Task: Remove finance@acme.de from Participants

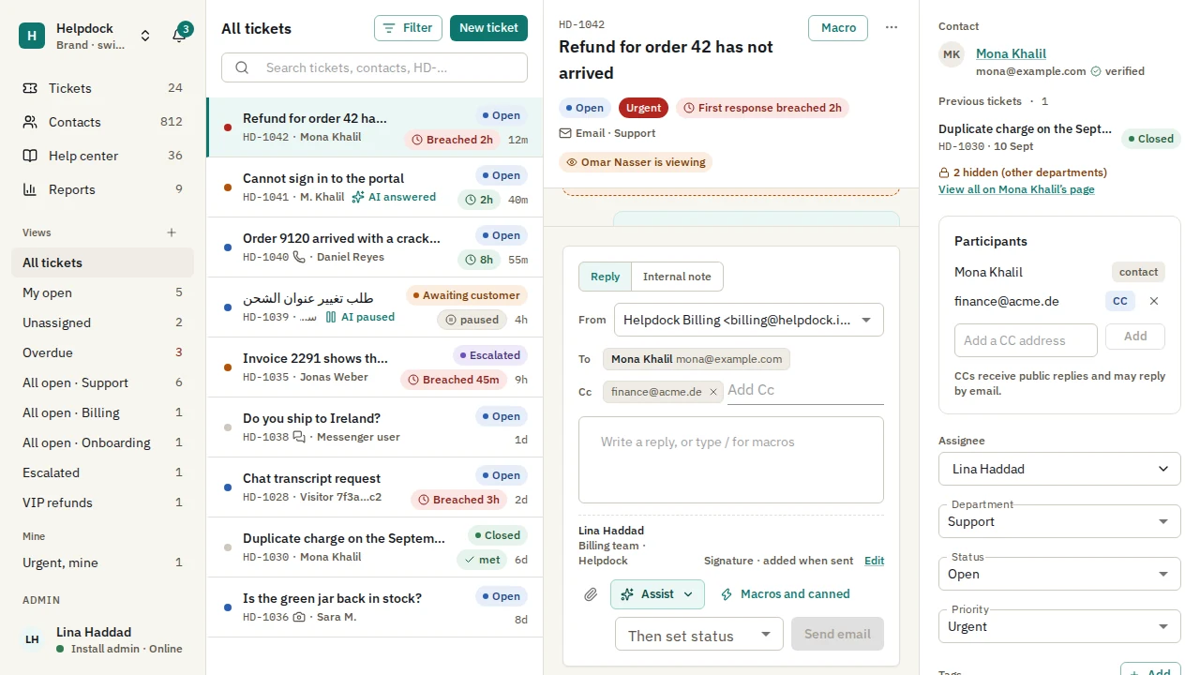Action: point(1154,301)
